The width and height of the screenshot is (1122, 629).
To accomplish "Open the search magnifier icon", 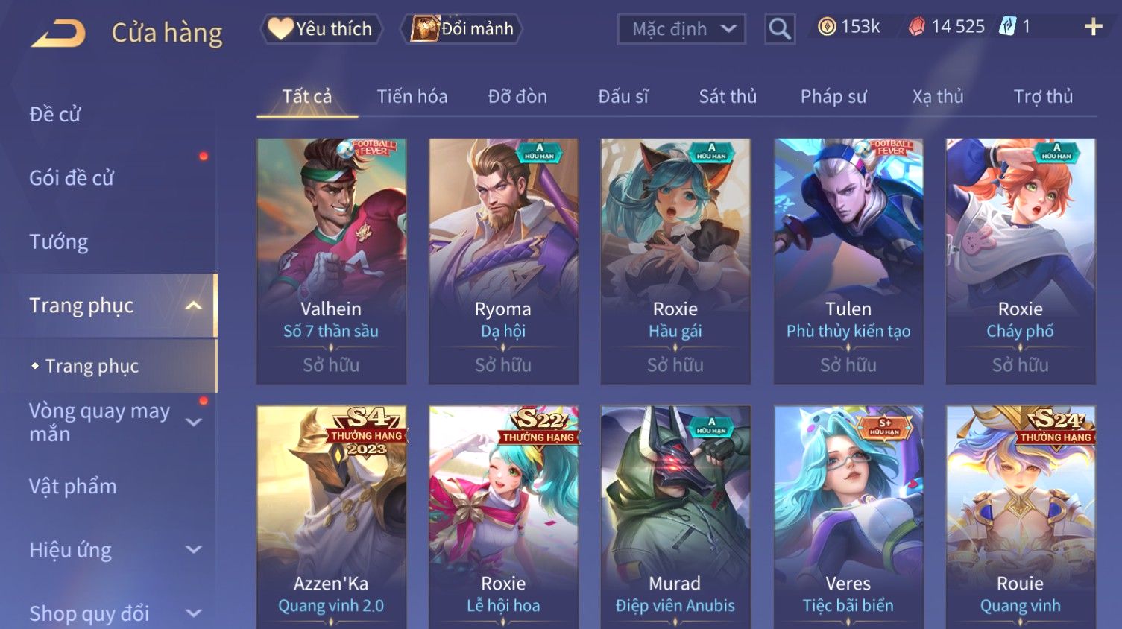I will [780, 29].
